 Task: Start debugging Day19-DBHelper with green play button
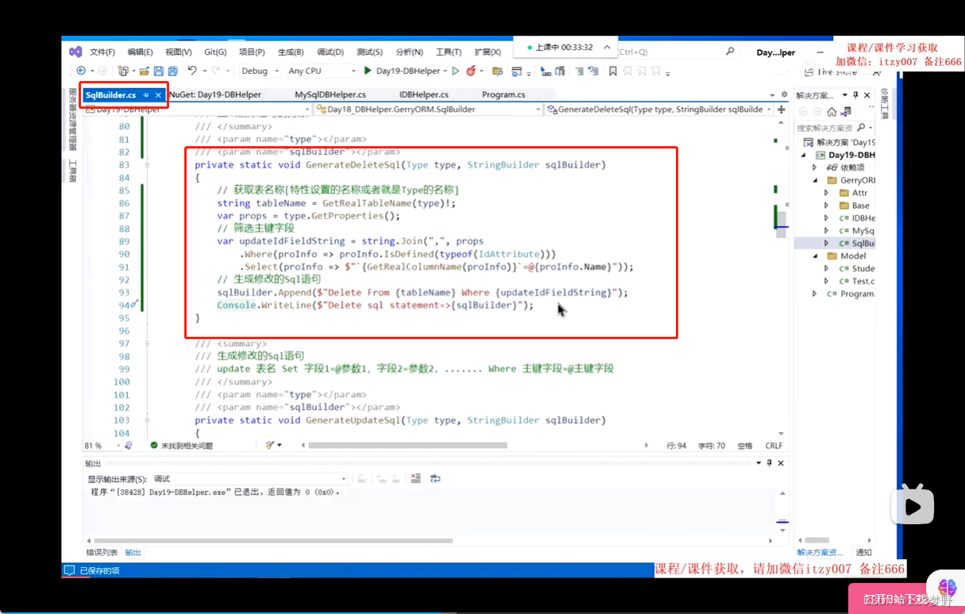(405, 71)
